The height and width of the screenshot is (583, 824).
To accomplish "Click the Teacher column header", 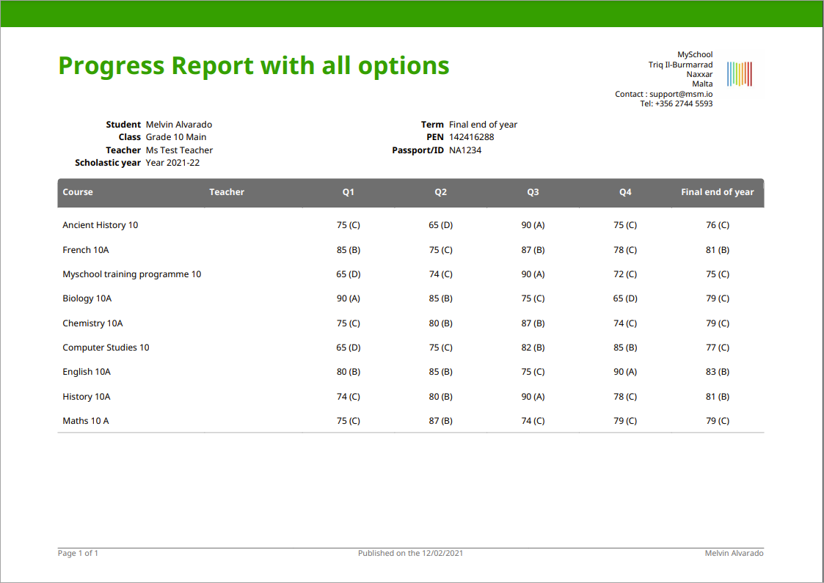I will point(227,192).
